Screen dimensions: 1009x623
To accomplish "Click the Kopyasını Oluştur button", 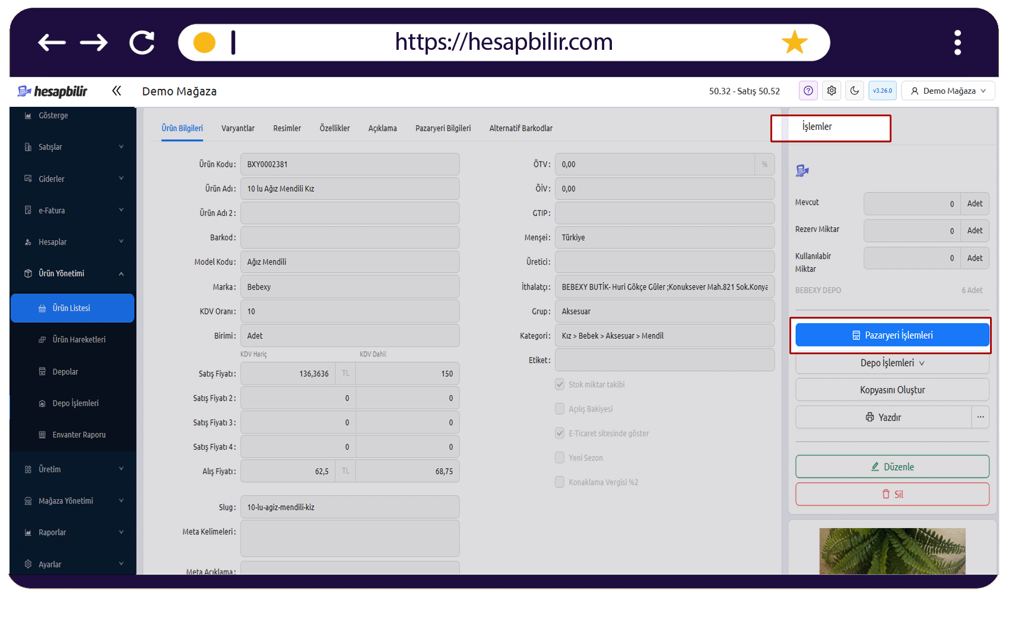I will [892, 390].
